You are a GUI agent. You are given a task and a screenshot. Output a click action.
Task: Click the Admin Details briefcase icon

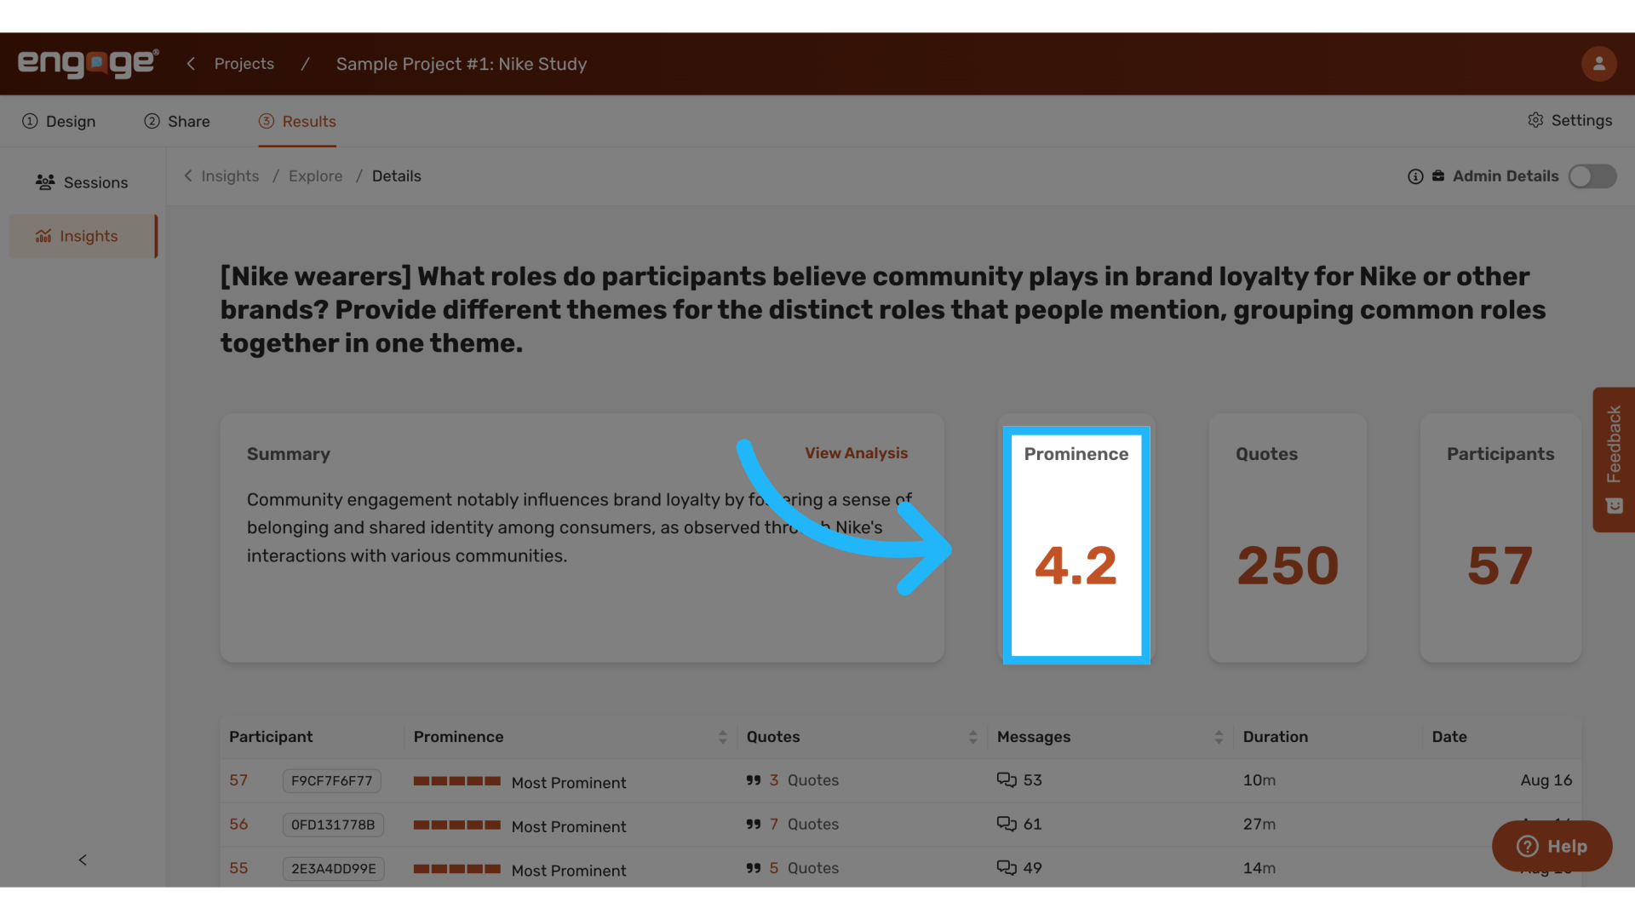[x=1438, y=176]
